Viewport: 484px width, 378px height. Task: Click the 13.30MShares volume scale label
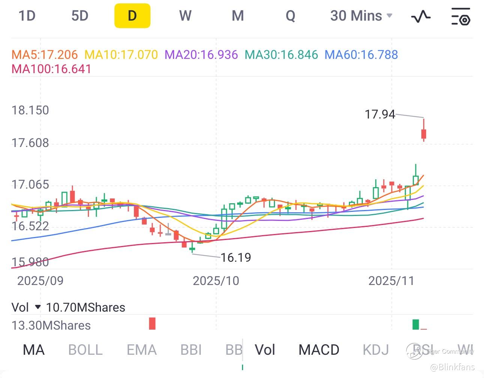coord(51,325)
